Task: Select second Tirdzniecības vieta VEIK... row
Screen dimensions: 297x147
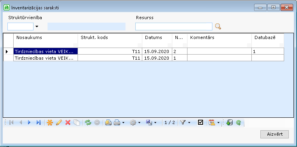Action: point(46,58)
